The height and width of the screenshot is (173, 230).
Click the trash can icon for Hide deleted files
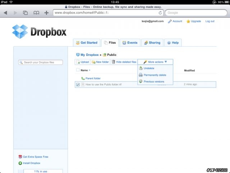[113, 62]
